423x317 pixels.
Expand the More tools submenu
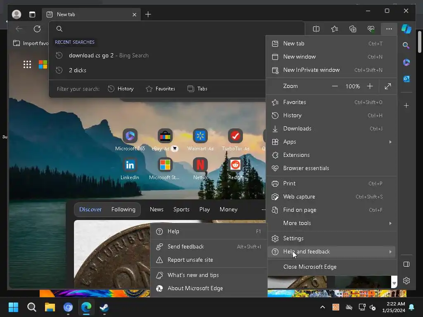point(332,223)
